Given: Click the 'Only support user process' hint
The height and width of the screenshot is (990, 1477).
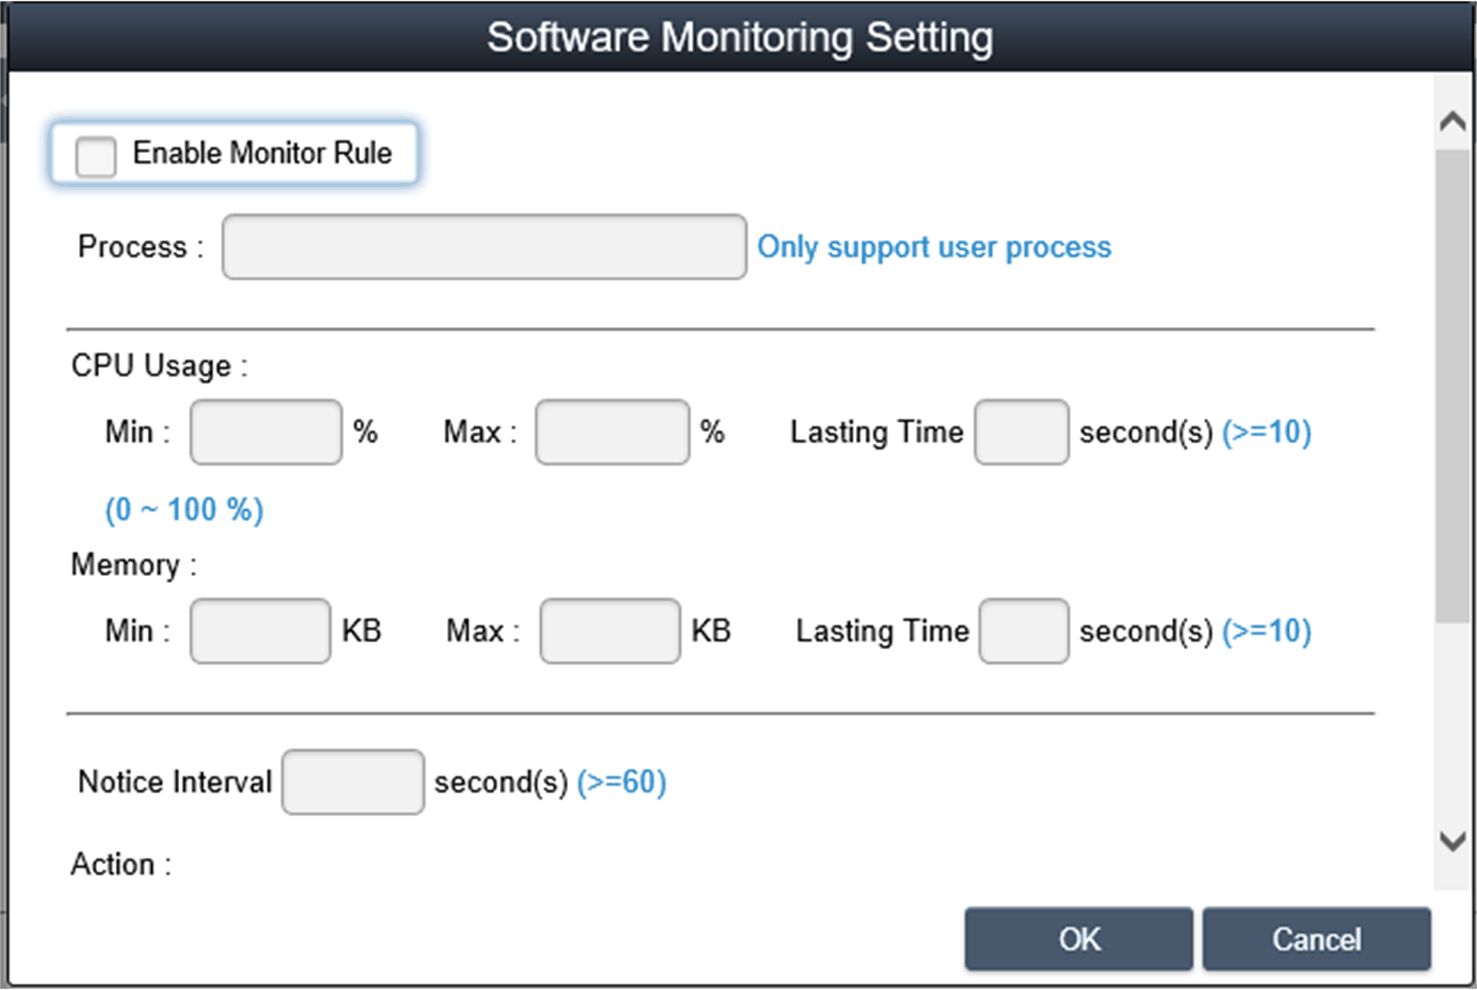Looking at the screenshot, I should pyautogui.click(x=934, y=247).
